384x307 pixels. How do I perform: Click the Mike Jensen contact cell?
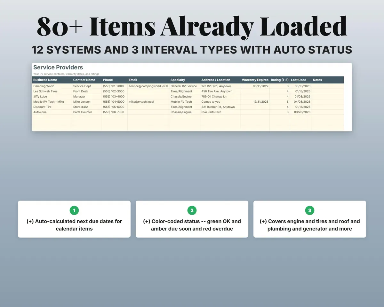[x=87, y=102]
